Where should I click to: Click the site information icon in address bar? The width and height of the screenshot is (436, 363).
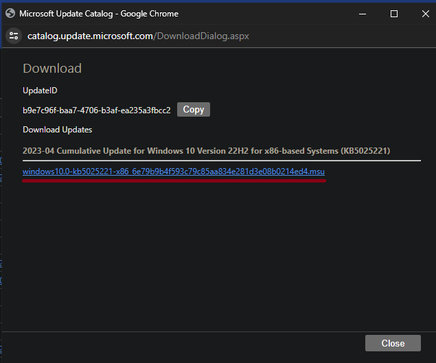tap(14, 36)
